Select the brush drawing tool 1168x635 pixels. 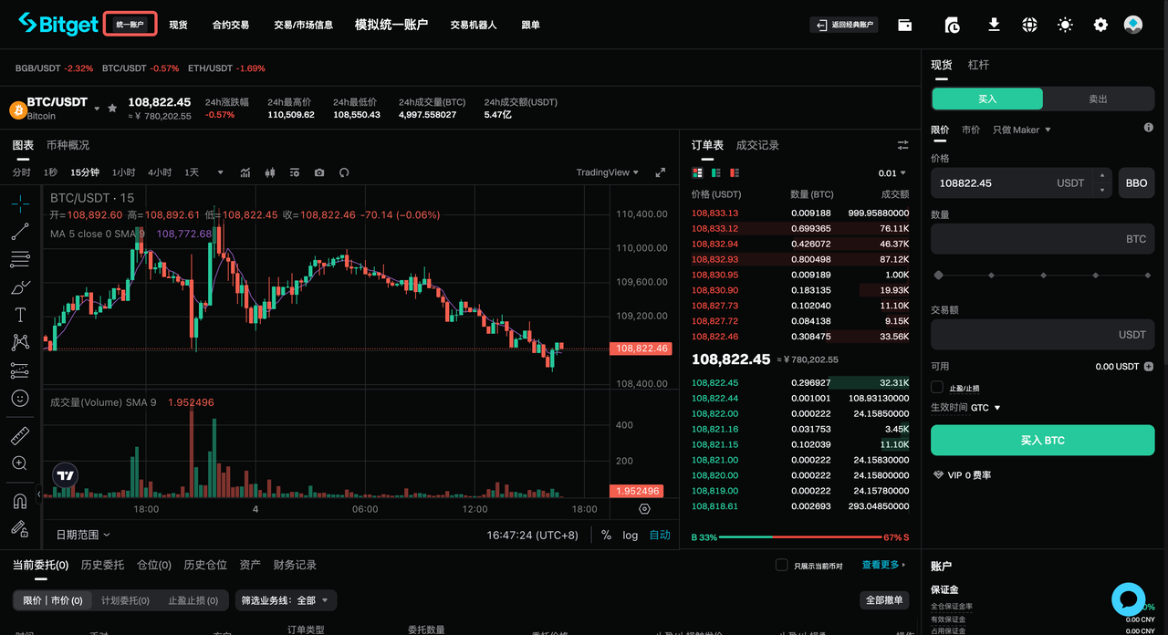point(19,287)
